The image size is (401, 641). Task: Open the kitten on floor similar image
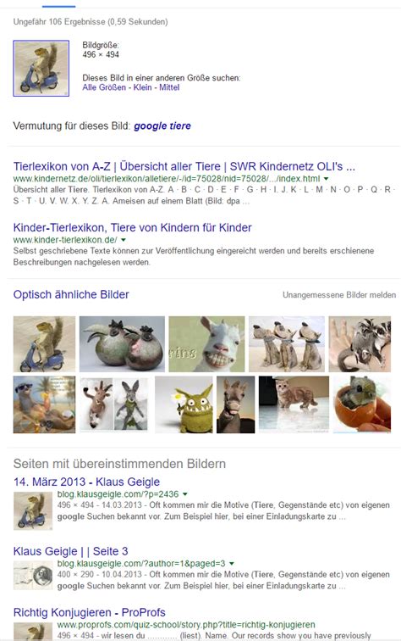(x=294, y=404)
